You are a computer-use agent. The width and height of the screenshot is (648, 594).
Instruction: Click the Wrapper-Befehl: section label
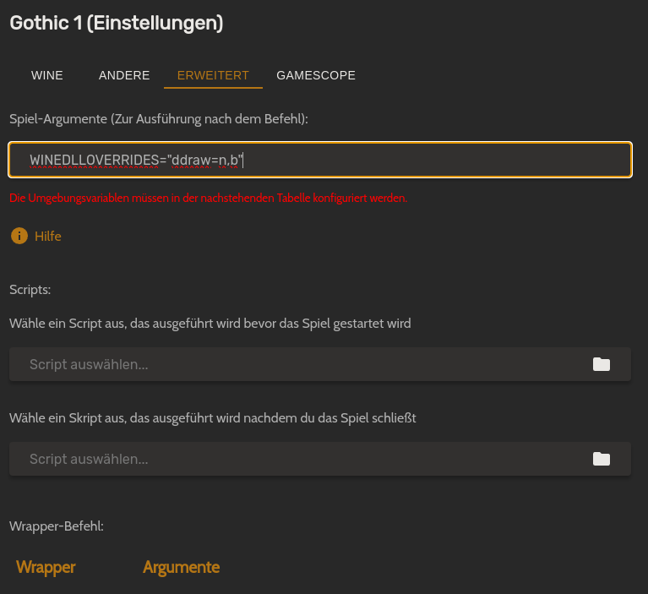tap(57, 526)
